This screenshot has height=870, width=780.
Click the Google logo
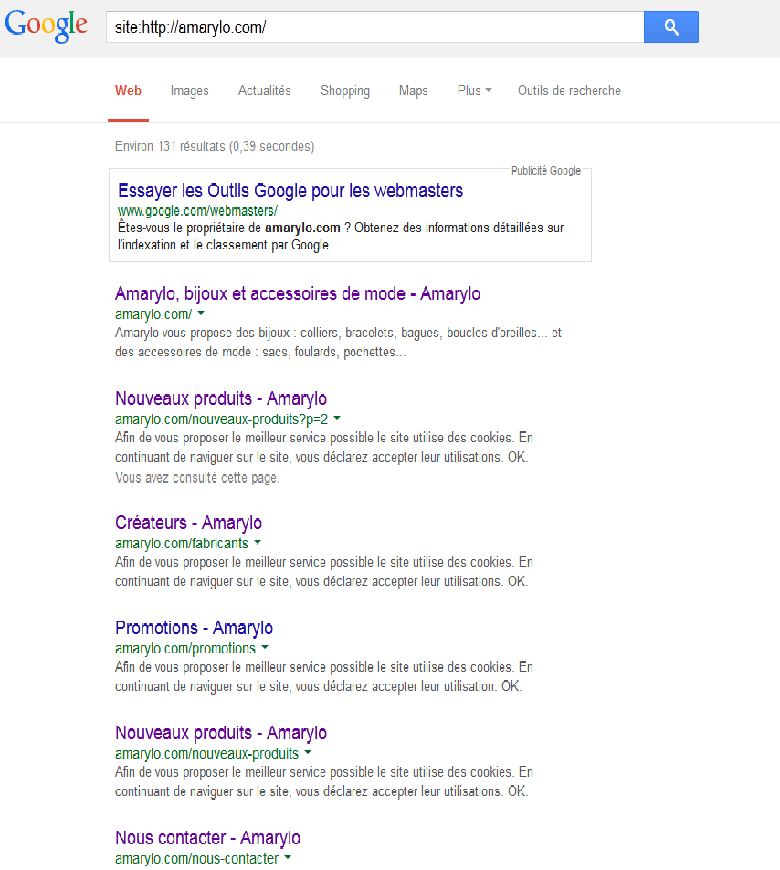pos(46,26)
